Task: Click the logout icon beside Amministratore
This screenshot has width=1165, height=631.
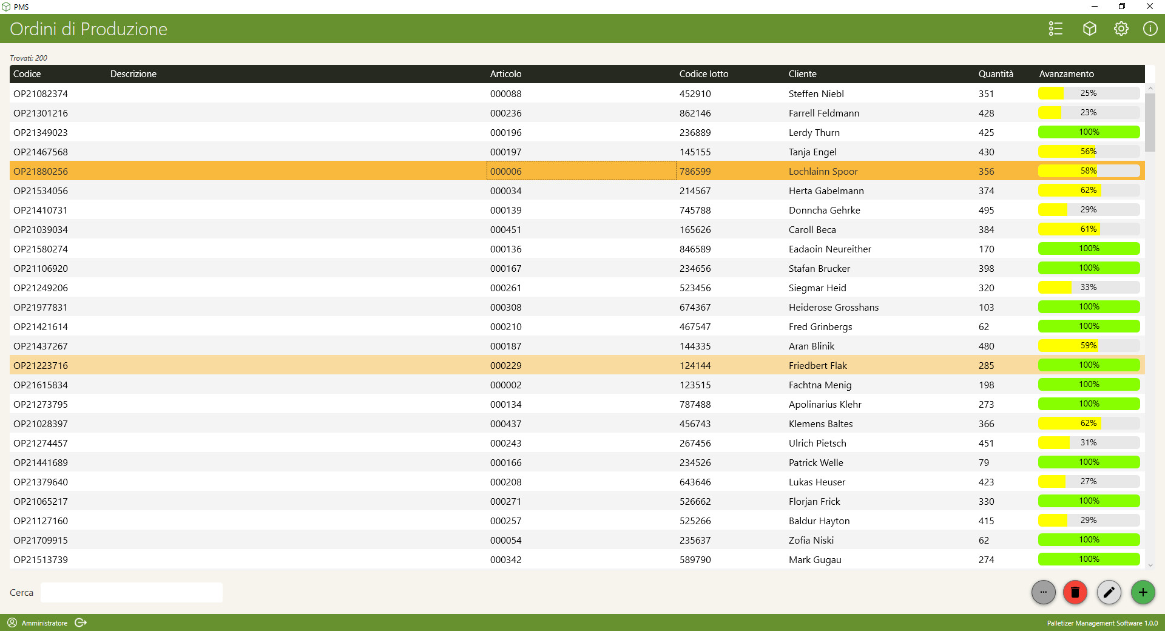Action: pos(81,623)
